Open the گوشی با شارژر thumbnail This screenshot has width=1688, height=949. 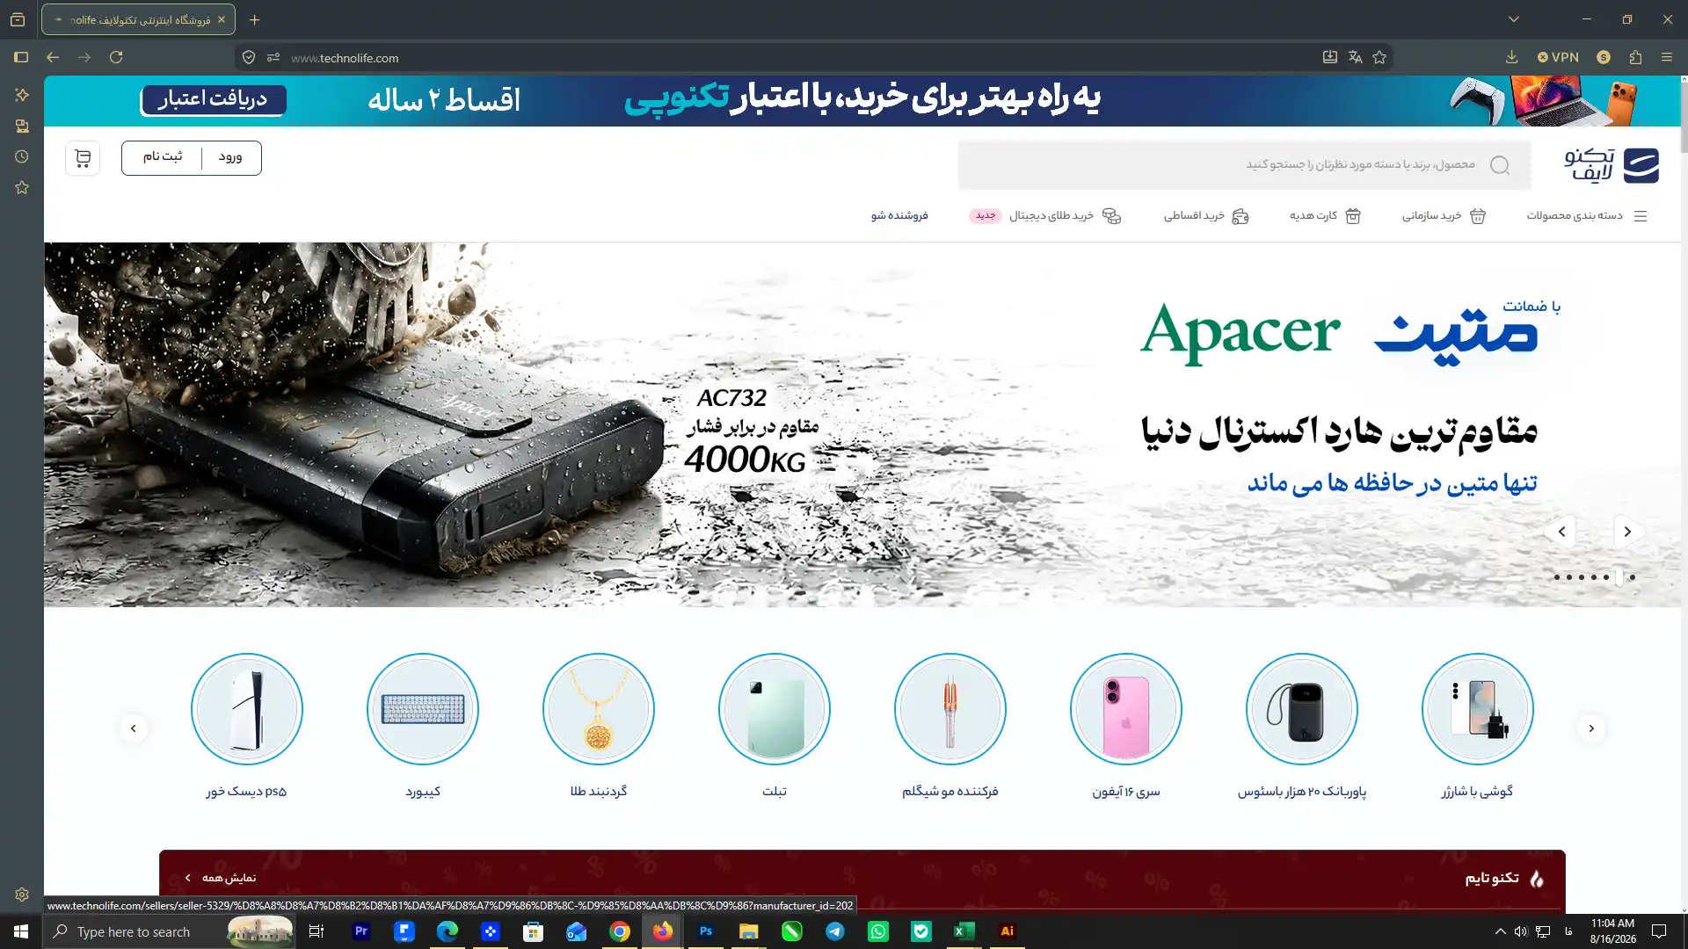point(1478,709)
